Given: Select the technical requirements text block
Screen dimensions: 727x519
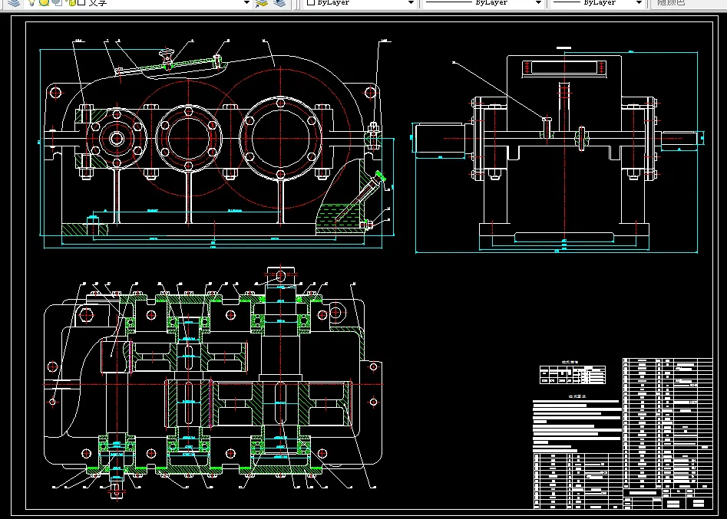Looking at the screenshot, I should (576, 425).
